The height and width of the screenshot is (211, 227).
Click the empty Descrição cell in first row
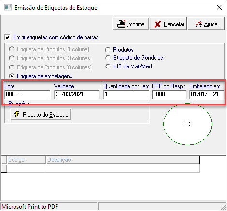point(123,169)
